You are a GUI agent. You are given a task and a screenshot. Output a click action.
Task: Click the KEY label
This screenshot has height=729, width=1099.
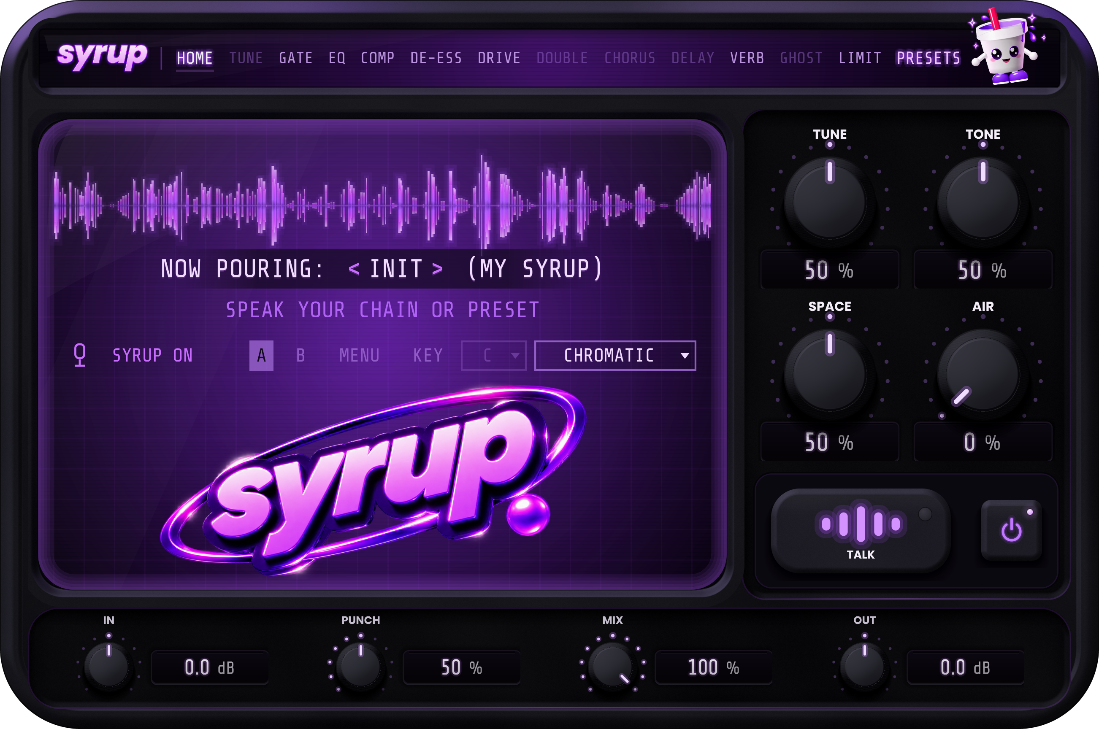(428, 356)
